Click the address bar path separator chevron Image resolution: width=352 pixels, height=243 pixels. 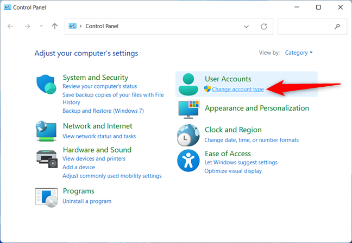[80, 26]
